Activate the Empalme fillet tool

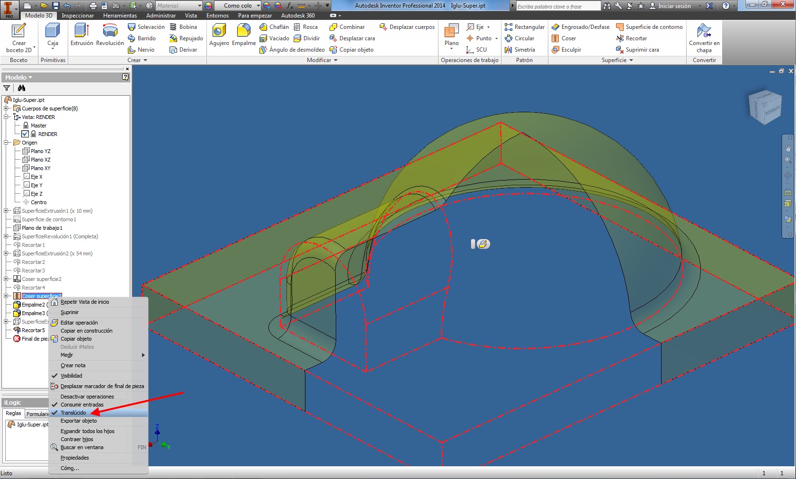click(244, 35)
